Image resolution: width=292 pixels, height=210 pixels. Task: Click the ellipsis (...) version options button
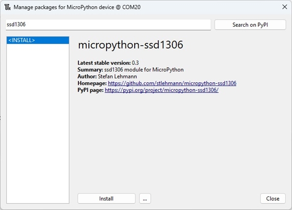[145, 198]
